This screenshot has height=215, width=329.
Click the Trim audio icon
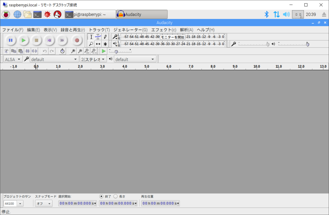28,51
